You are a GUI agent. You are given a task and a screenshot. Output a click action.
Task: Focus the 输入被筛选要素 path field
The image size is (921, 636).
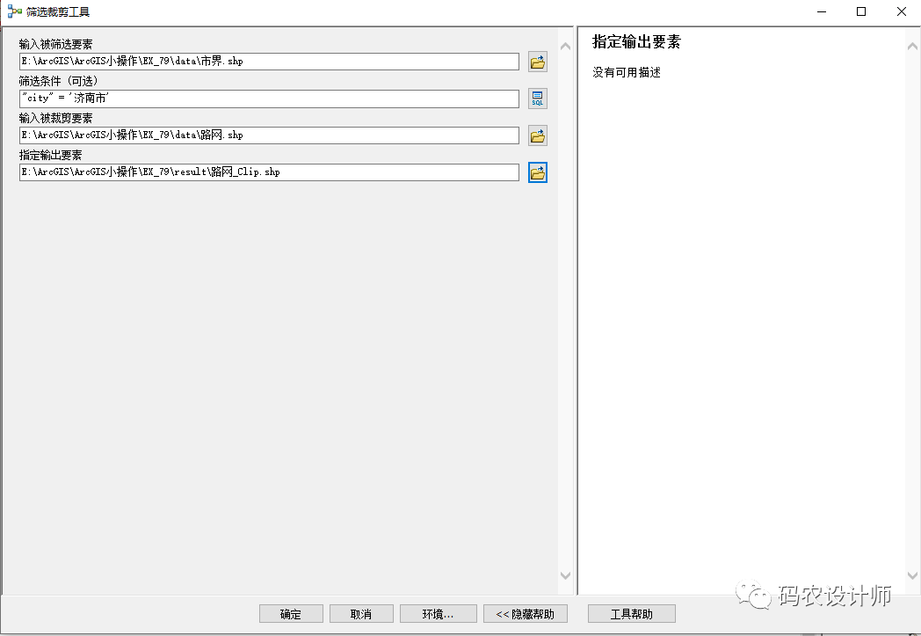coord(269,62)
